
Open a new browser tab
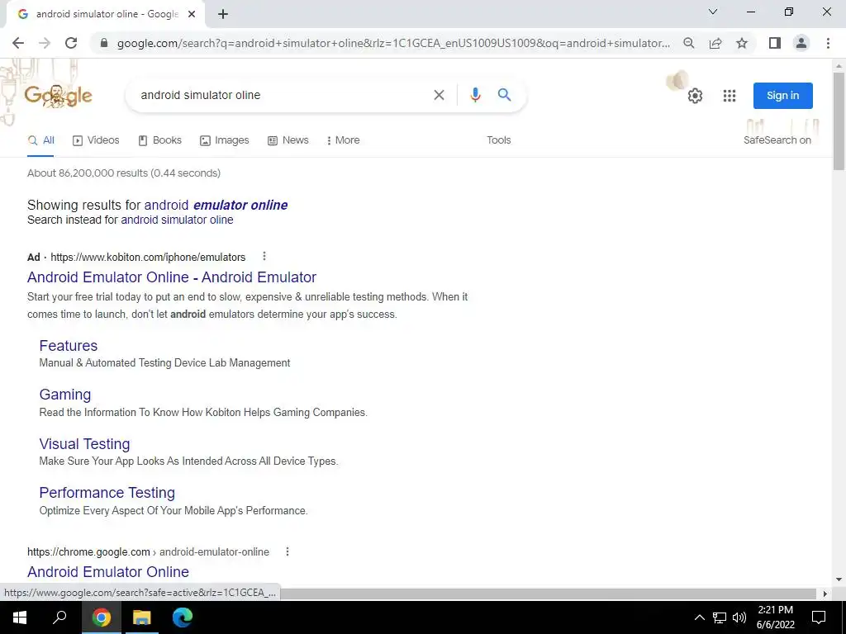[x=223, y=14]
